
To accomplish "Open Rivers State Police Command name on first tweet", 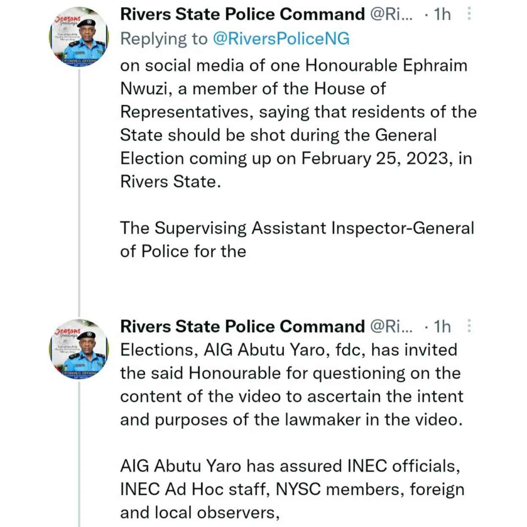I will point(243,14).
